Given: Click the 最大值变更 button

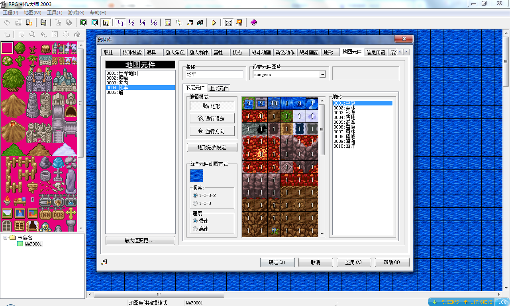Looking at the screenshot, I should tap(140, 241).
